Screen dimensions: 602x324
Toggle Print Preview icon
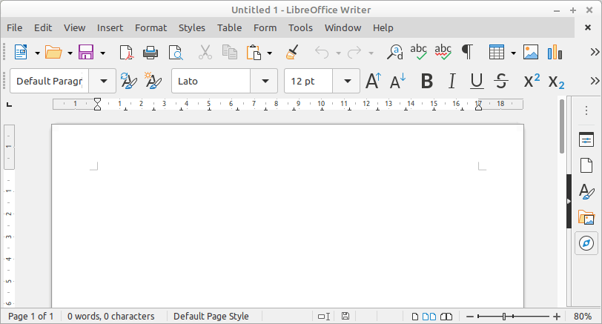pyautogui.click(x=176, y=52)
